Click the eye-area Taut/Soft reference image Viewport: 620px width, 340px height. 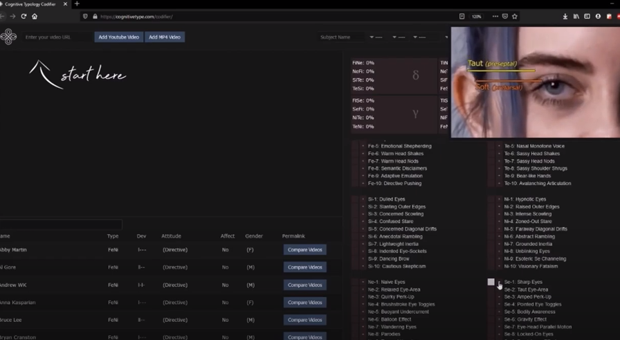536,82
